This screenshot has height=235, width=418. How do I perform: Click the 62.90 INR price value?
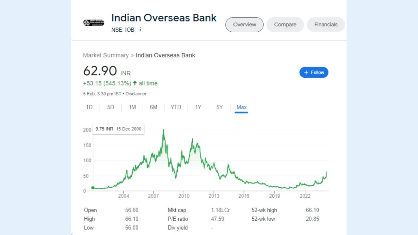[100, 71]
